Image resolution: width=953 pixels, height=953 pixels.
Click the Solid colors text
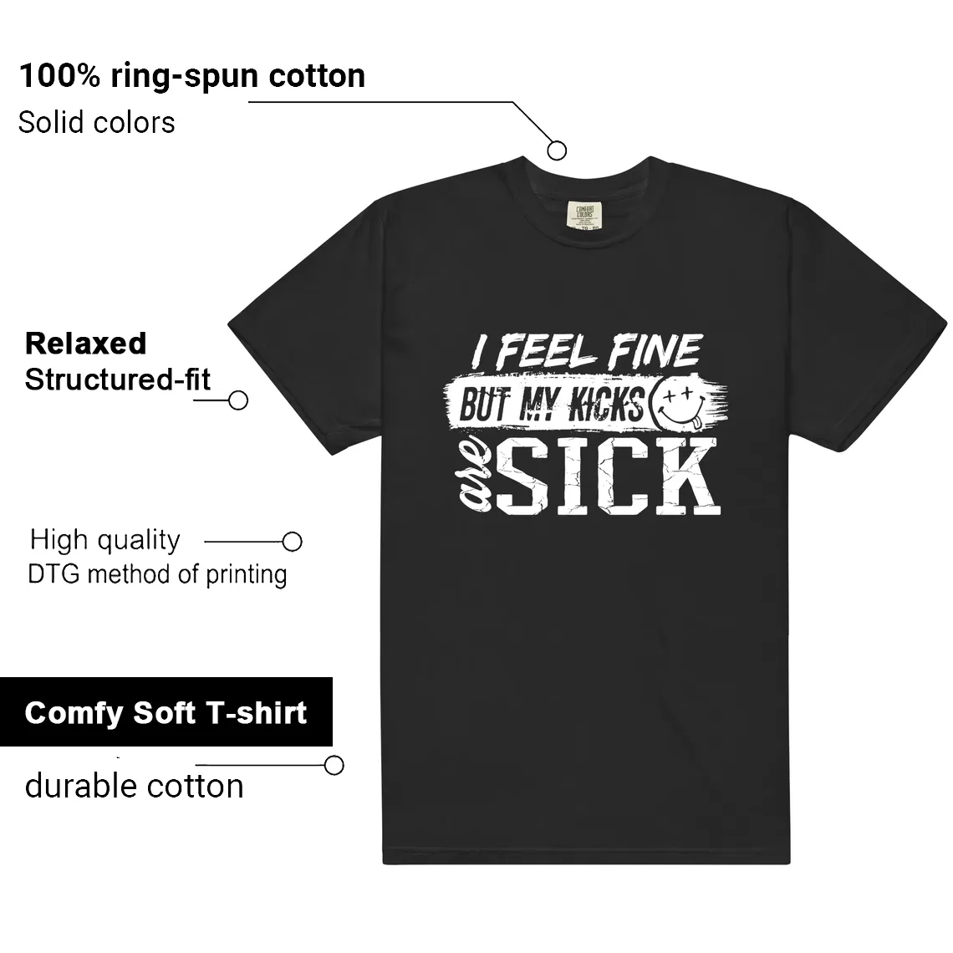(97, 123)
